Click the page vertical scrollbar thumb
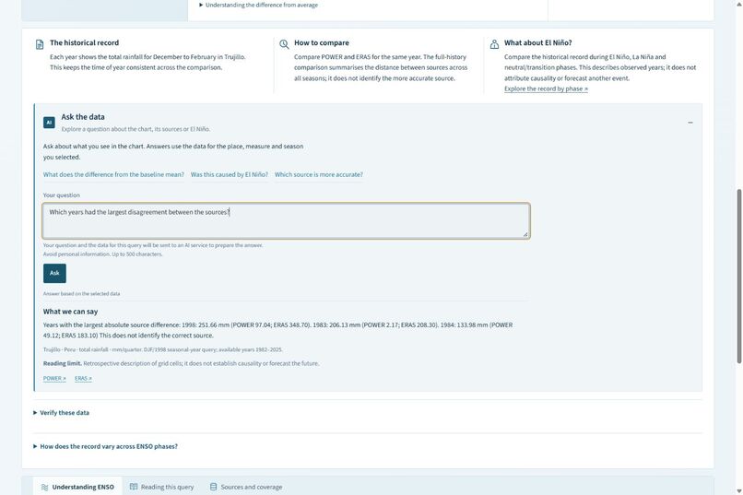The image size is (743, 495). pyautogui.click(x=738, y=277)
